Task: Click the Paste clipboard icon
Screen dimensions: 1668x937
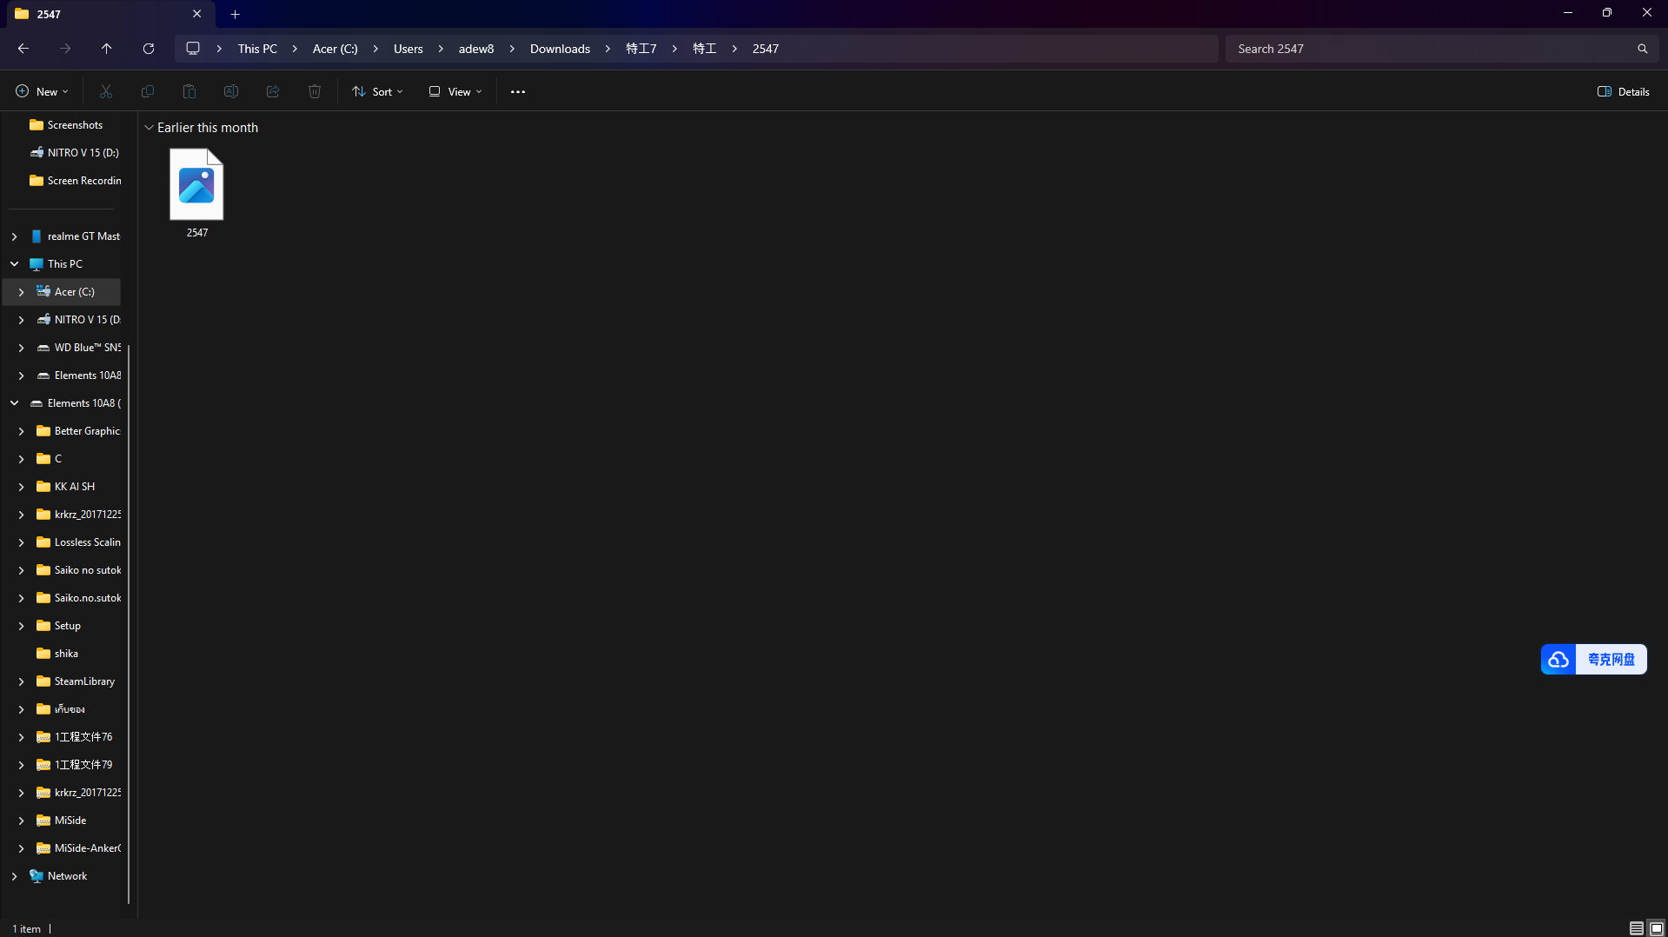Action: pyautogui.click(x=189, y=91)
